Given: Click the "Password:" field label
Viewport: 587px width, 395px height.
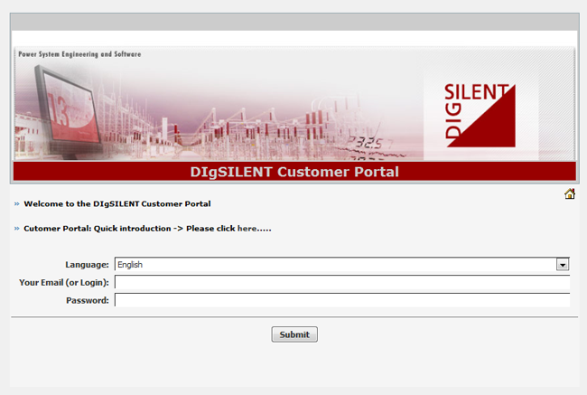Looking at the screenshot, I should pyautogui.click(x=87, y=300).
